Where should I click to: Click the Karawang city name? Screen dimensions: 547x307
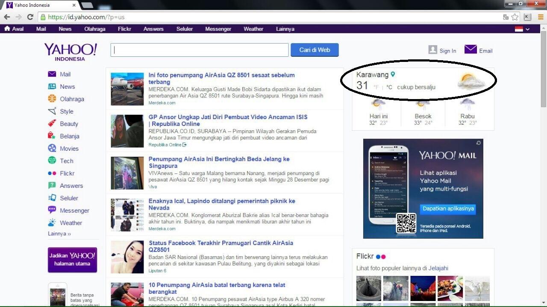[x=372, y=75]
